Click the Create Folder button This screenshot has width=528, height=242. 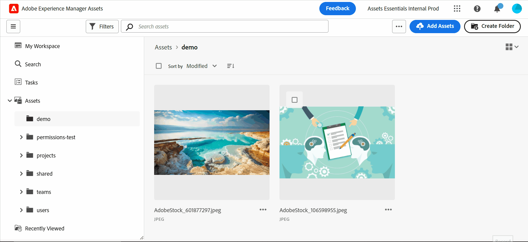point(492,27)
